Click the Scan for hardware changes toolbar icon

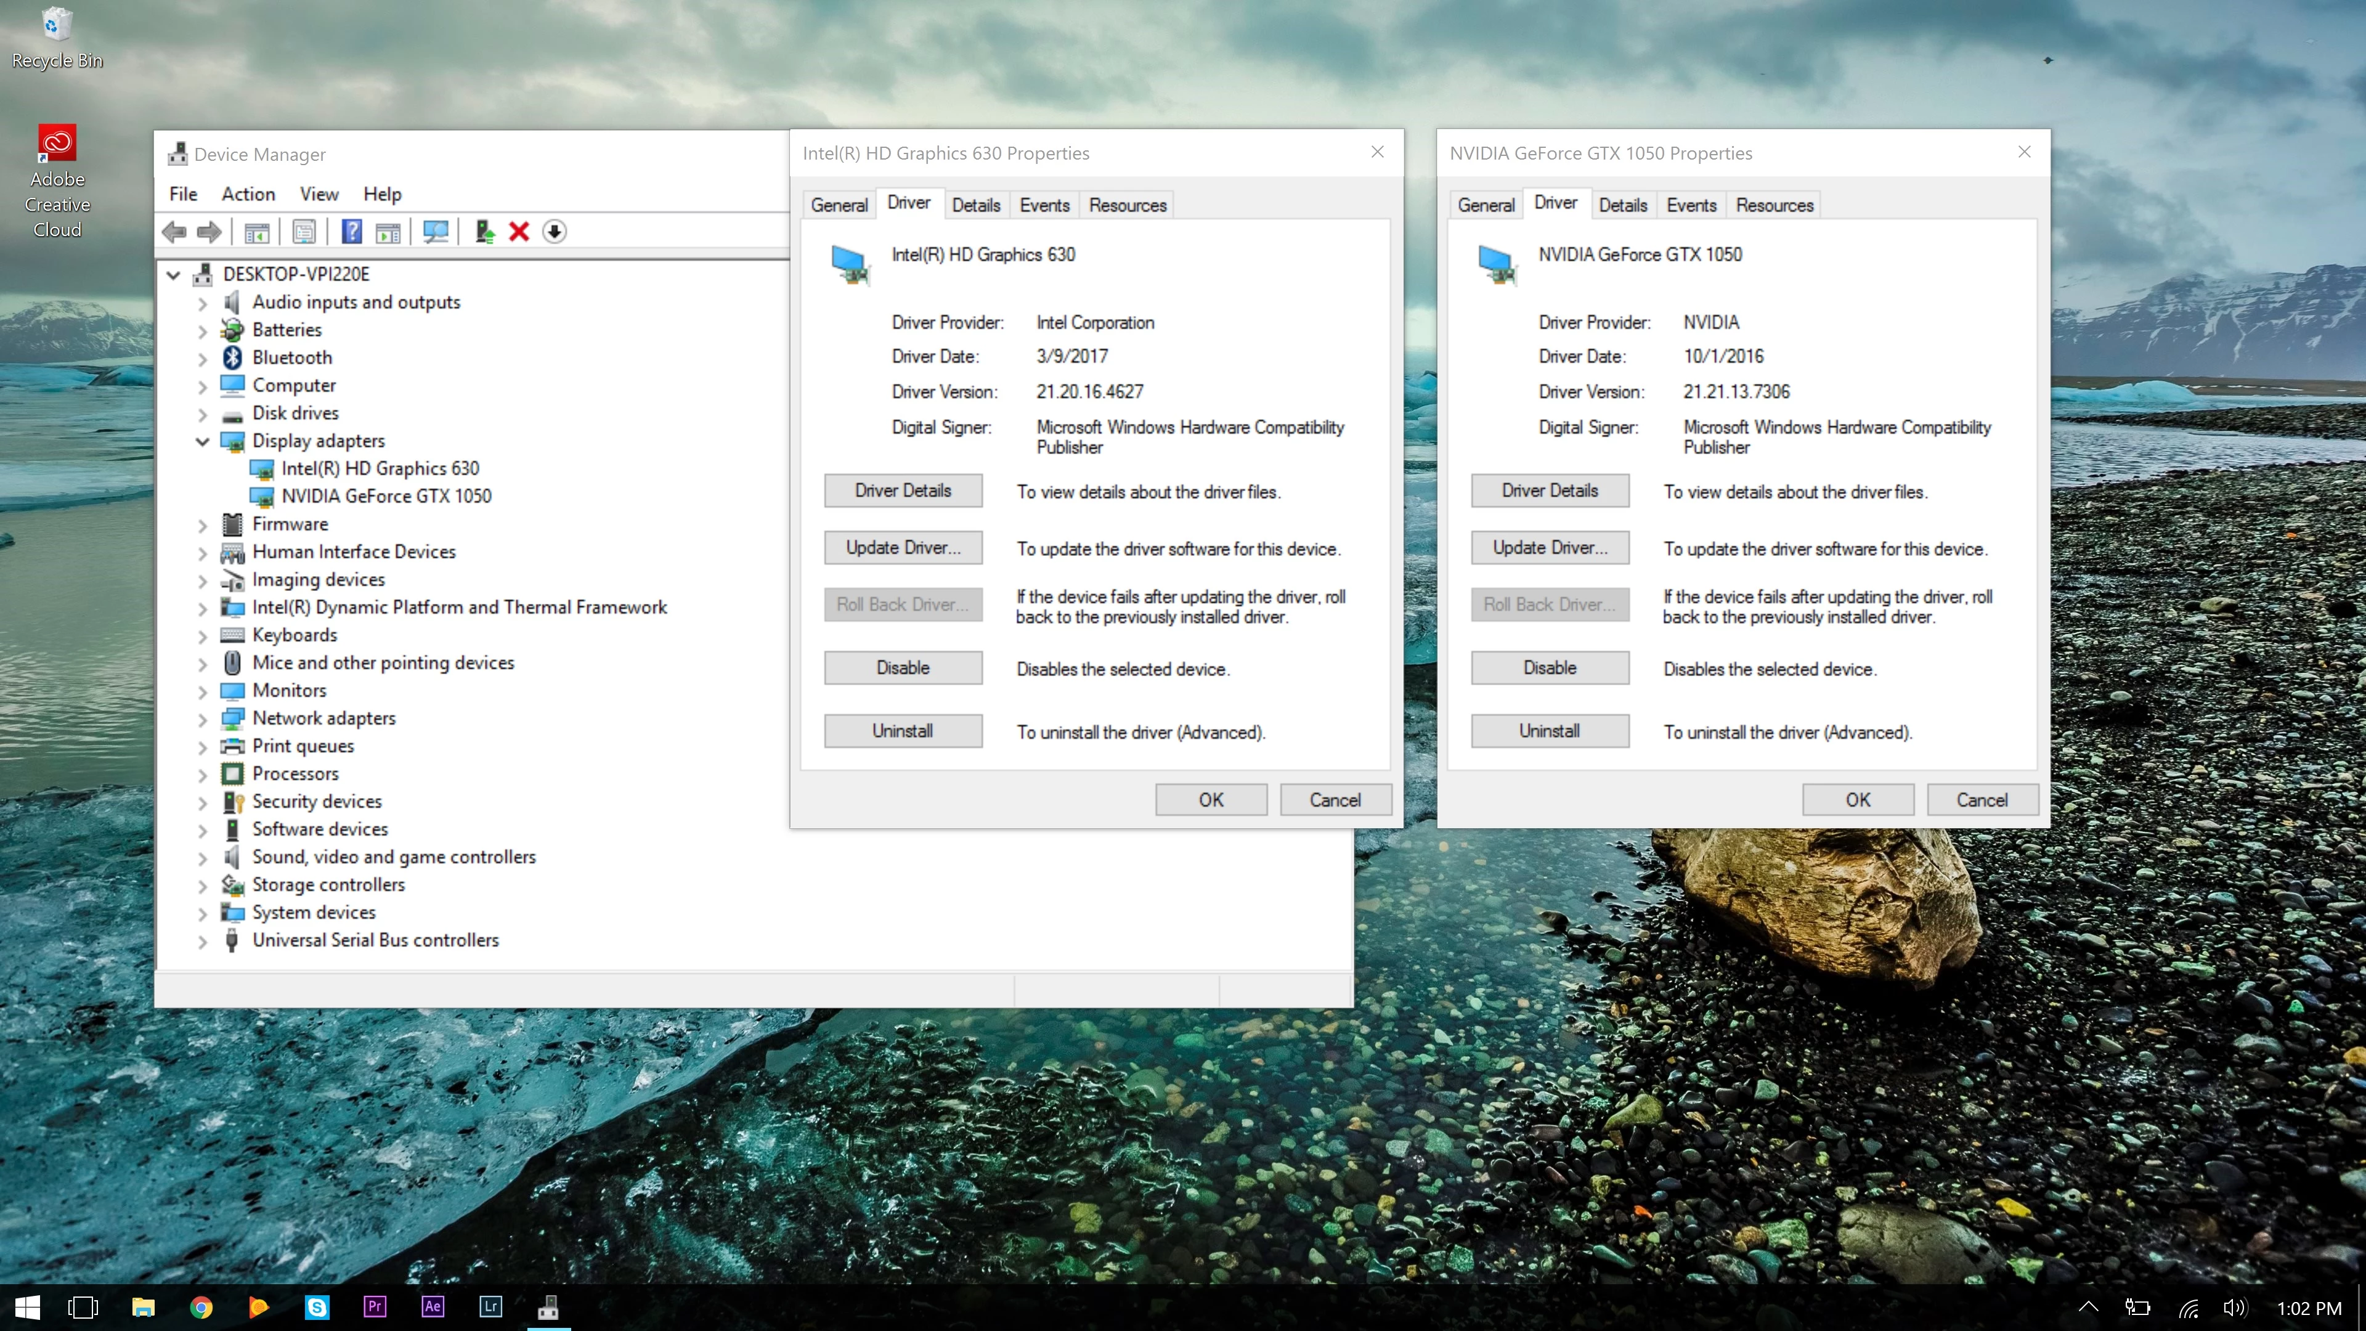pyautogui.click(x=436, y=232)
